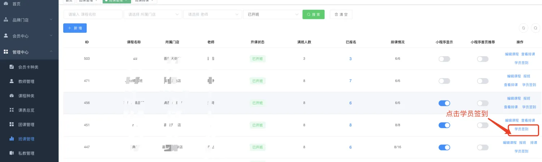Open 私教管理 in the sidebar
The image size is (542, 162).
point(26,153)
